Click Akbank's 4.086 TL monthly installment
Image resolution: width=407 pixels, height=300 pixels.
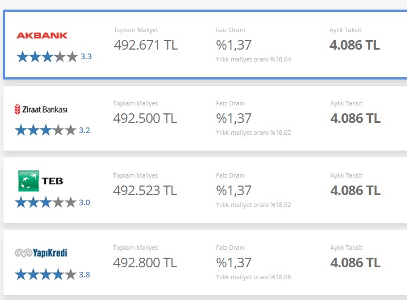tap(354, 45)
